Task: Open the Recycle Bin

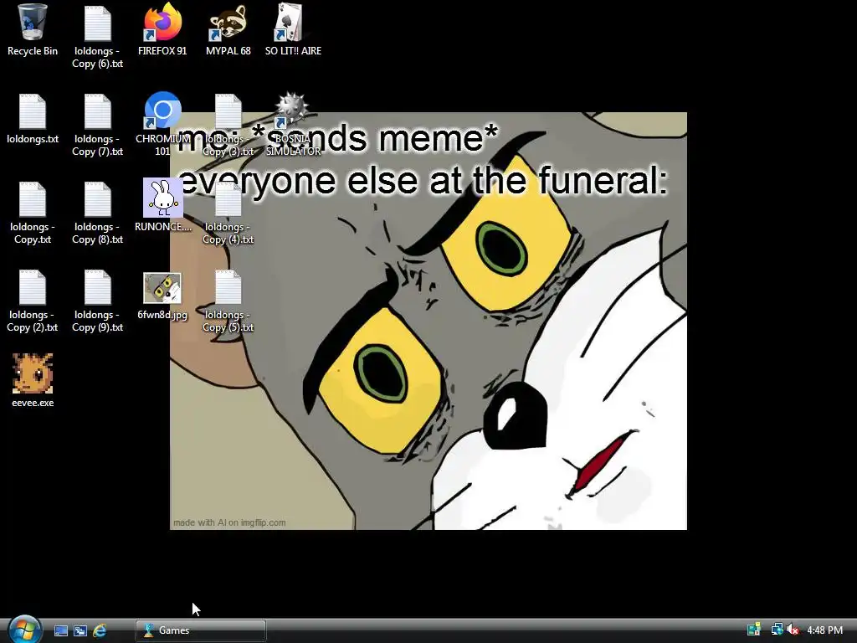Action: (33, 30)
